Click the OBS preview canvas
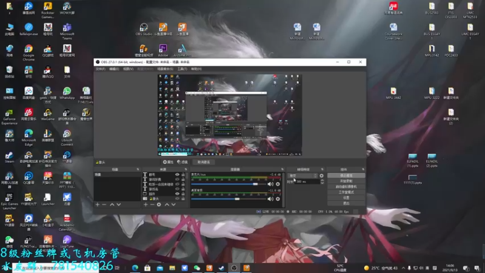 (x=230, y=115)
